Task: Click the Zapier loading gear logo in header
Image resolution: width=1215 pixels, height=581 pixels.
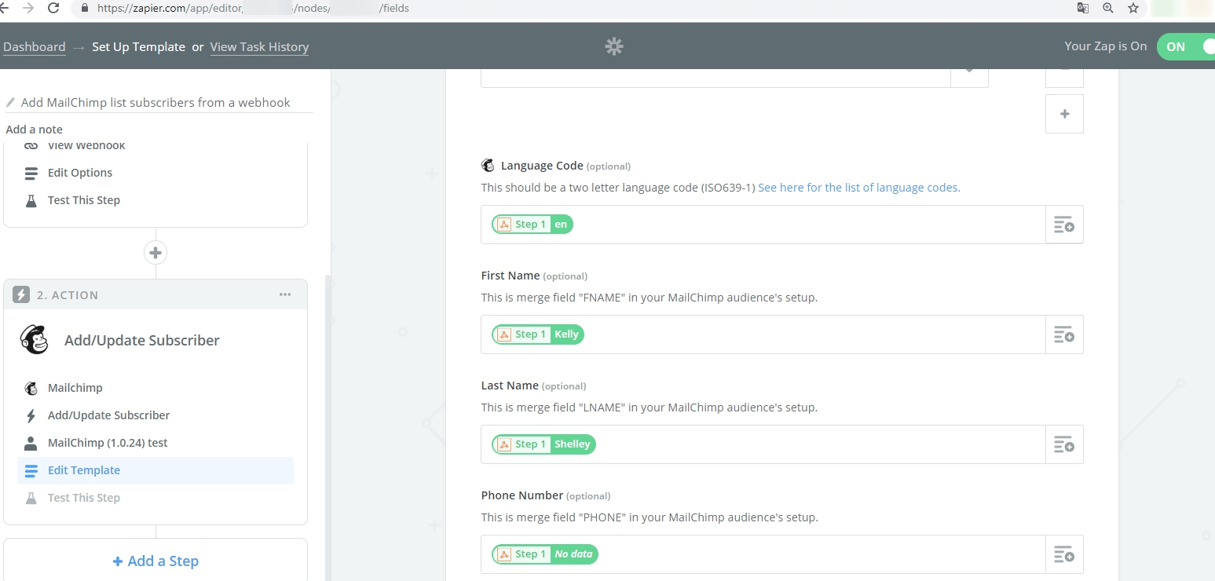Action: [x=614, y=46]
